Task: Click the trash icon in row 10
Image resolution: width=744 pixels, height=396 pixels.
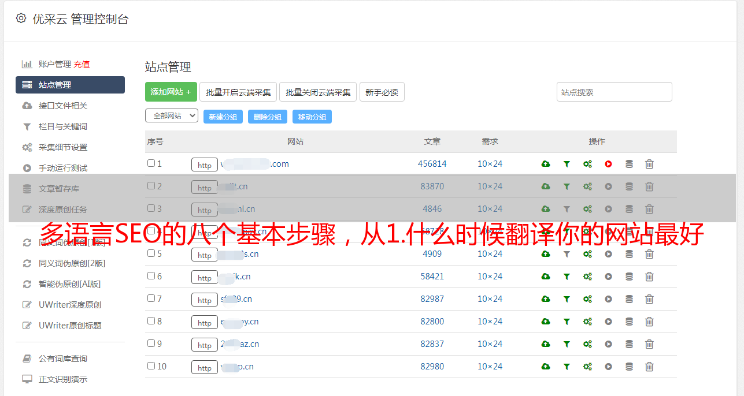Action: 649,367
